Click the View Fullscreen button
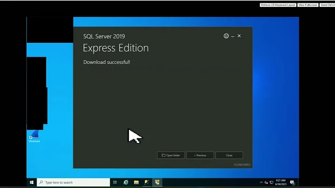The image size is (335, 188). [308, 5]
